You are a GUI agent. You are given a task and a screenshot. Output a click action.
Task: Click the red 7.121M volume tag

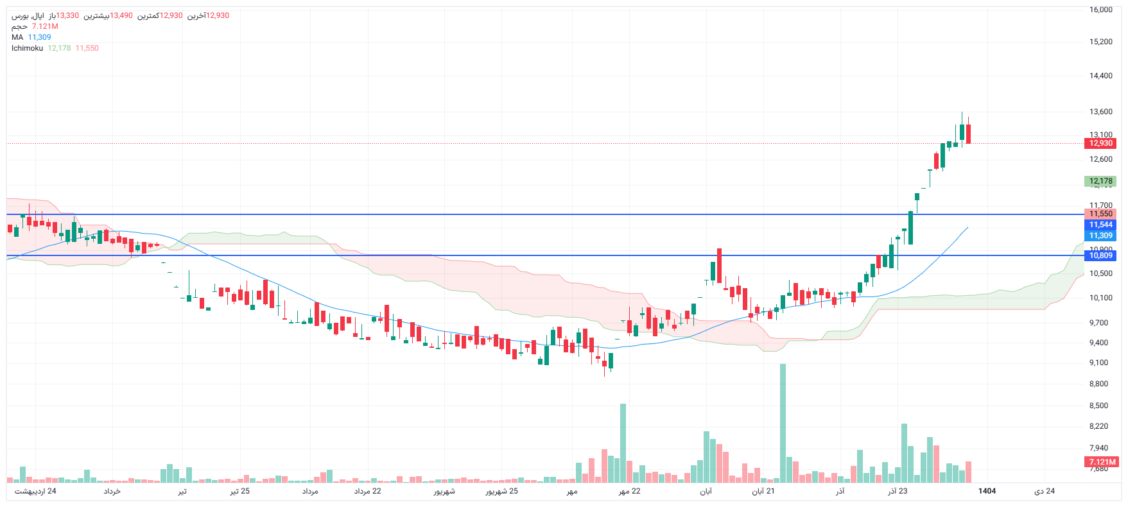coord(1102,461)
